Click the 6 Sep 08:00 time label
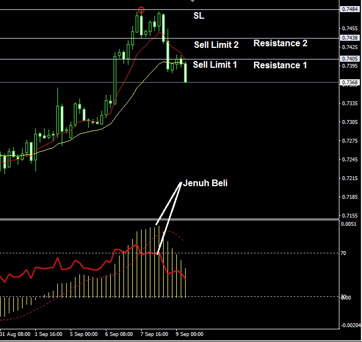 tap(119, 334)
